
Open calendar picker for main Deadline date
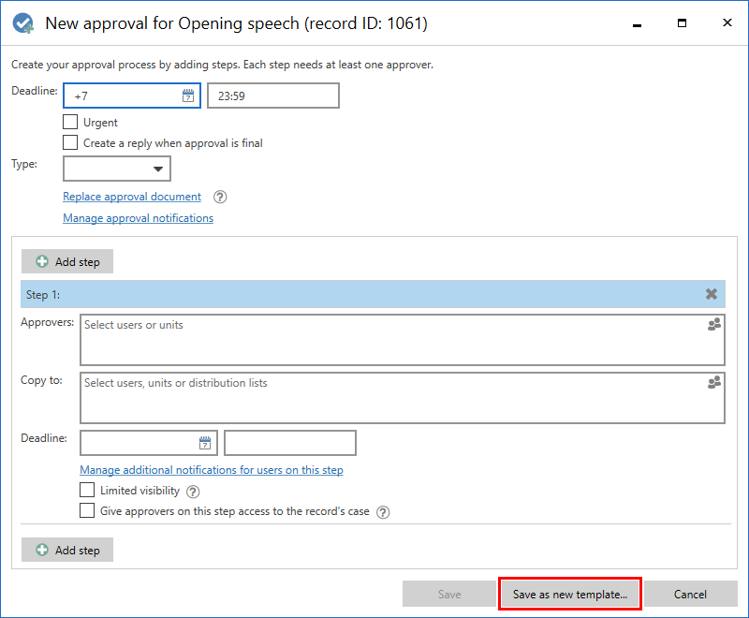188,96
